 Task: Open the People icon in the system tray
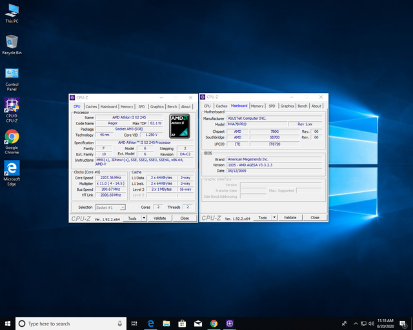[344, 324]
